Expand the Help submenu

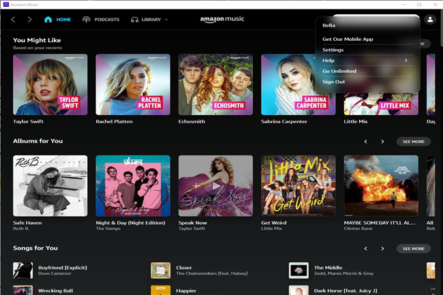[x=367, y=61]
